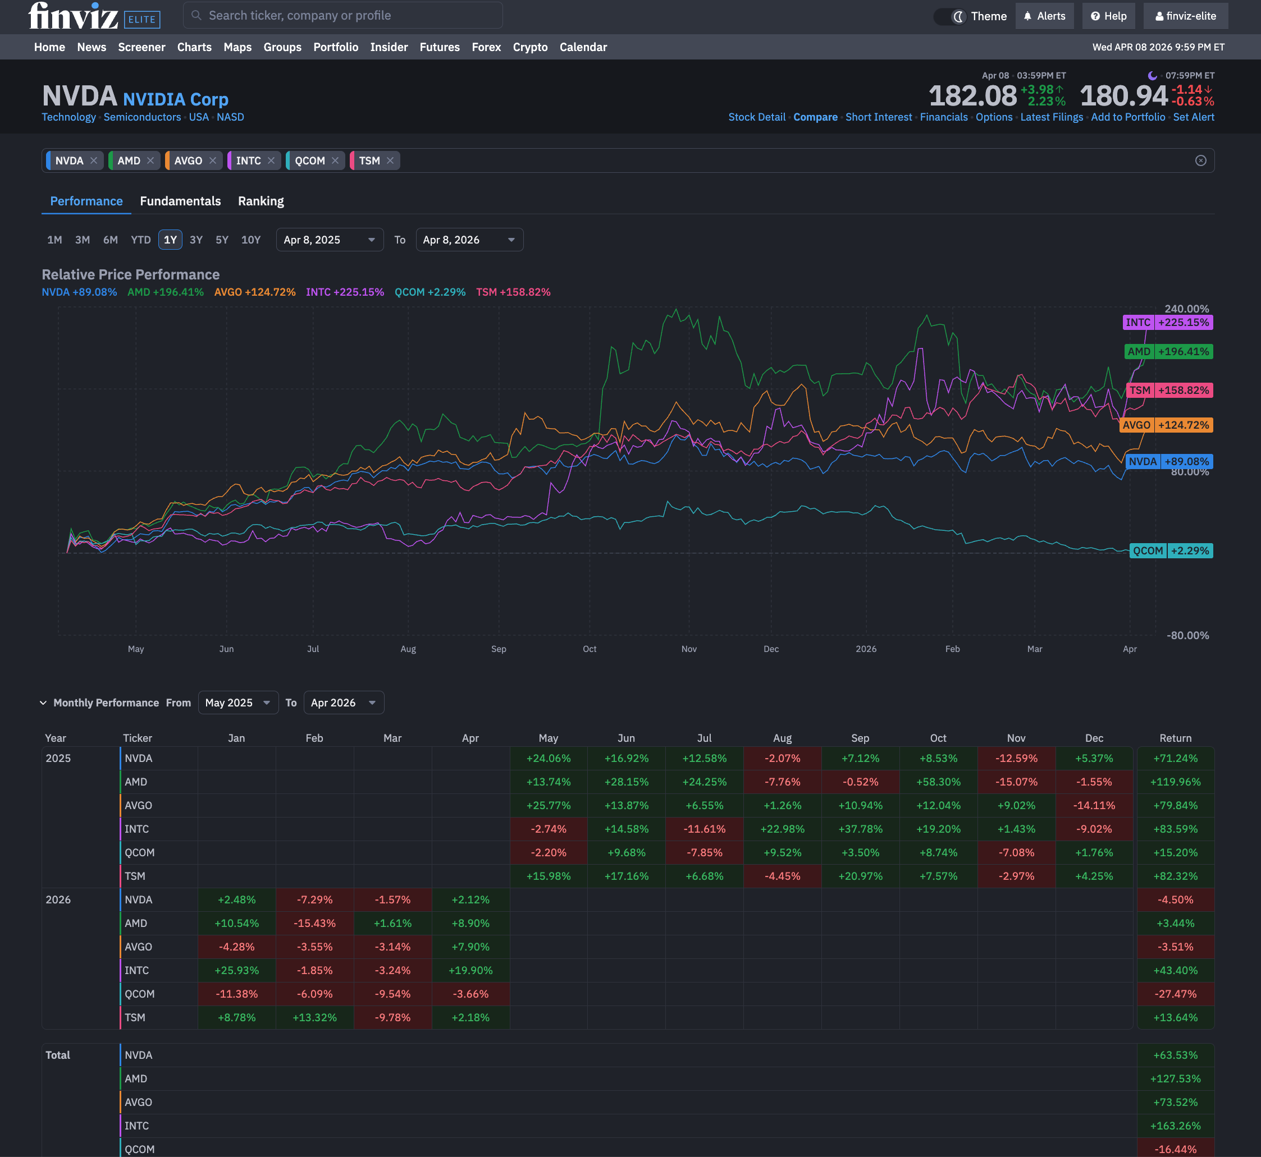The width and height of the screenshot is (1261, 1157).
Task: Remove the NVDA ticker chip
Action: point(93,161)
